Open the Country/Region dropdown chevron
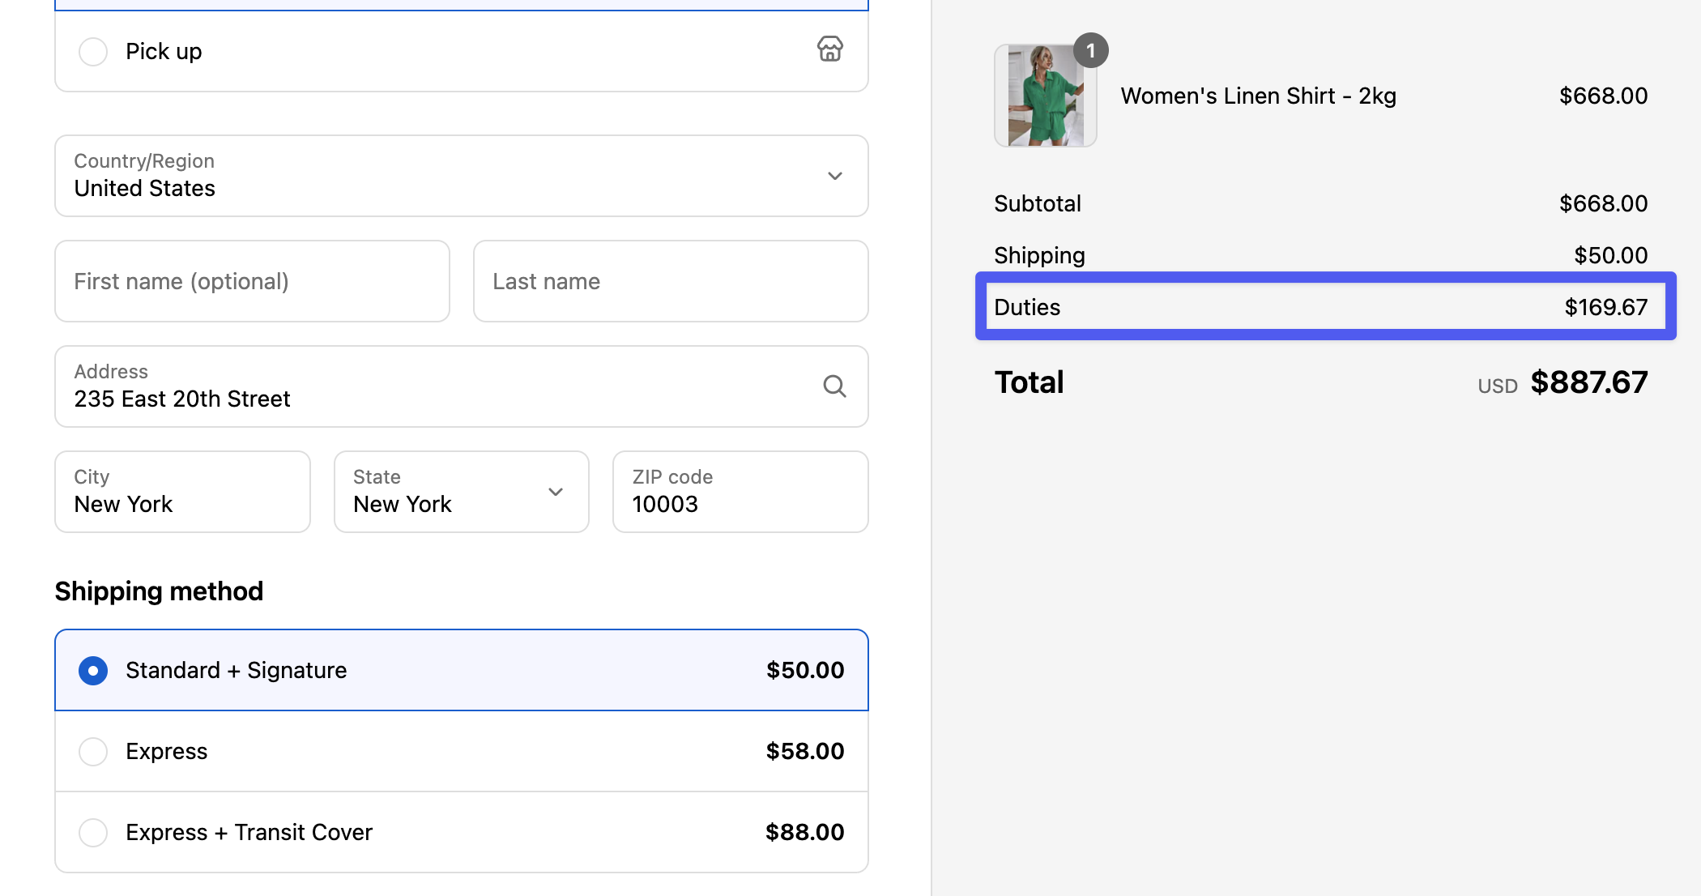The height and width of the screenshot is (896, 1701). [x=834, y=176]
